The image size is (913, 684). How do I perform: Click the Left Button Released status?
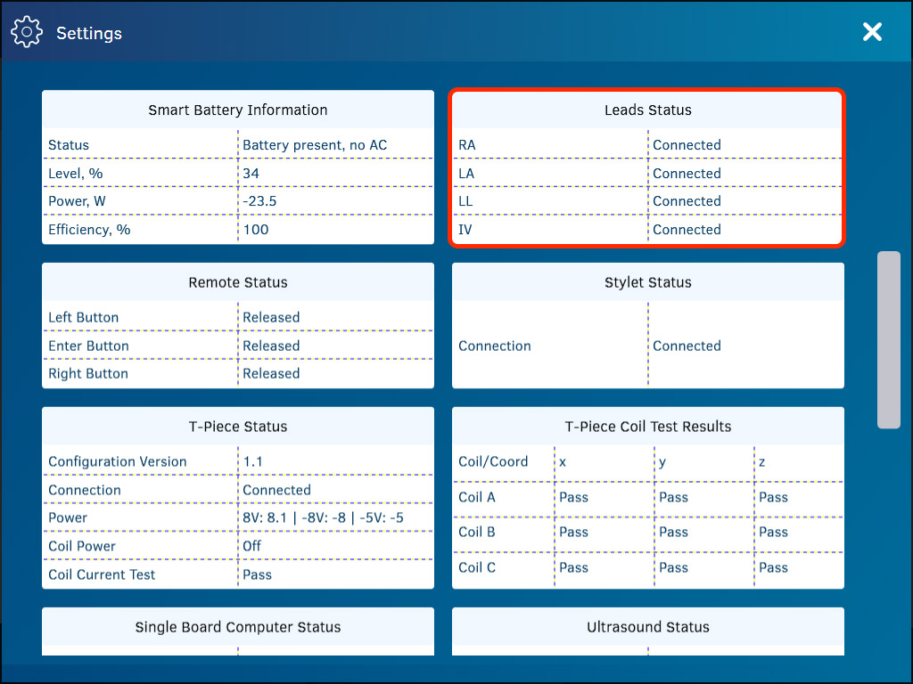coord(271,317)
